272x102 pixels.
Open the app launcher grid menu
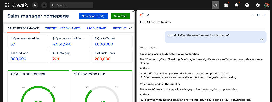click(x=7, y=5)
